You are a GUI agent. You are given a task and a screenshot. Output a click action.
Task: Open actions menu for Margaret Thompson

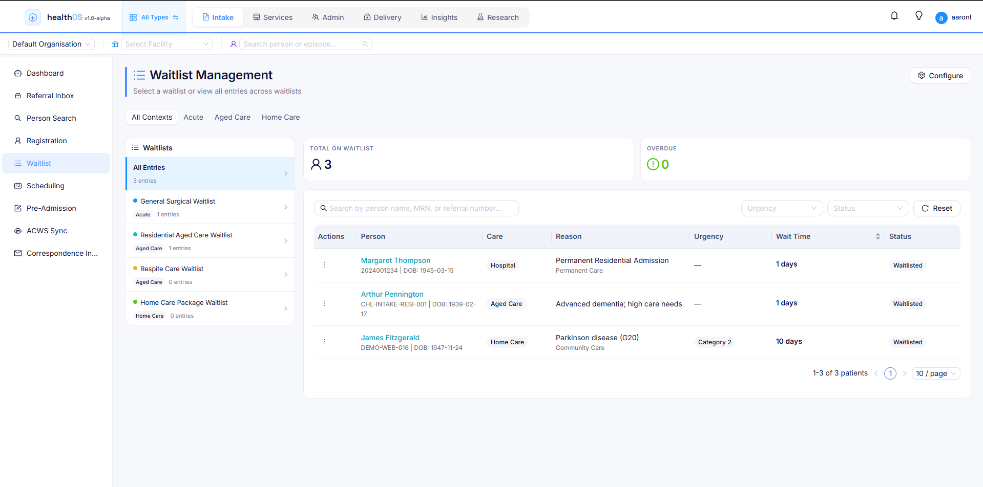click(324, 265)
